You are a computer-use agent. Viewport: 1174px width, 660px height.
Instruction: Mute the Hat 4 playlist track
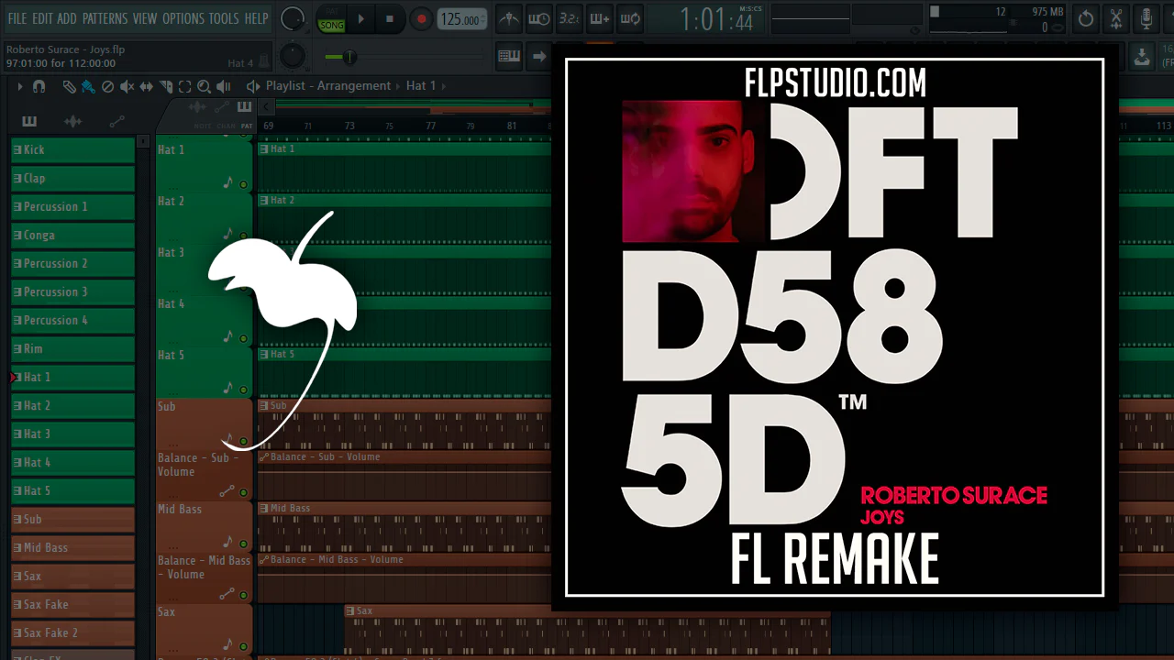pos(243,338)
